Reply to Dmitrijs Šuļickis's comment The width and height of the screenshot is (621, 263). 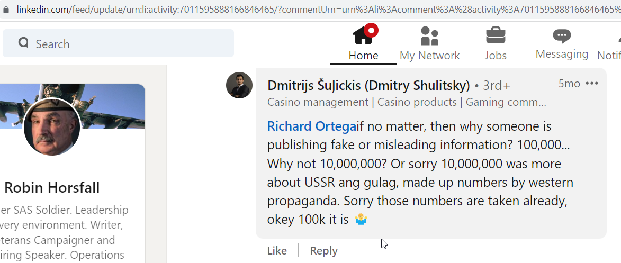[323, 251]
